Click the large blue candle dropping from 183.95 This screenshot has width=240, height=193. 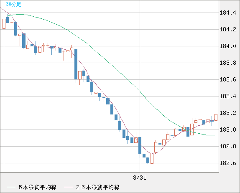tap(76, 66)
